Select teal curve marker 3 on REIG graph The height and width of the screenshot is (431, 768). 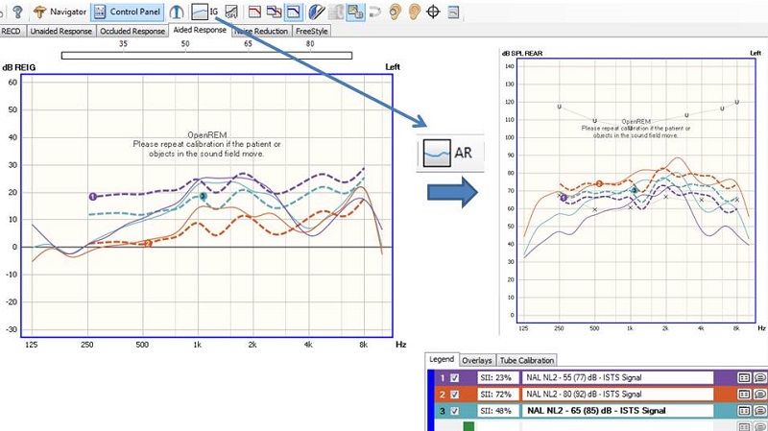pyautogui.click(x=203, y=197)
